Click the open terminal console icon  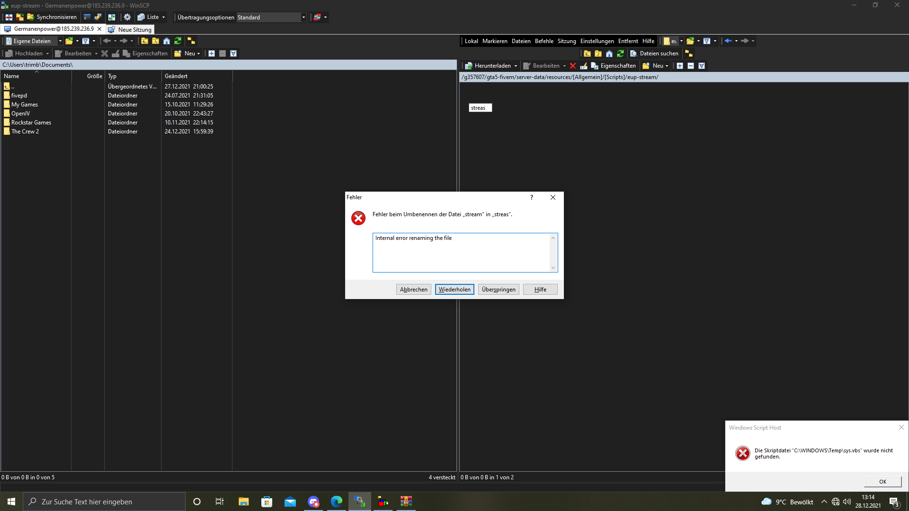coord(87,17)
